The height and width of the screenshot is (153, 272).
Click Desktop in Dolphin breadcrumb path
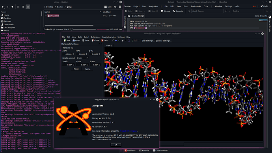50,7
